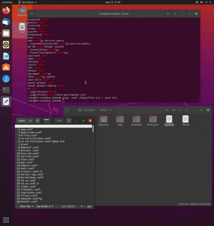Click the terminal prompt line with cursor
The image size is (214, 226).
pos(46,101)
